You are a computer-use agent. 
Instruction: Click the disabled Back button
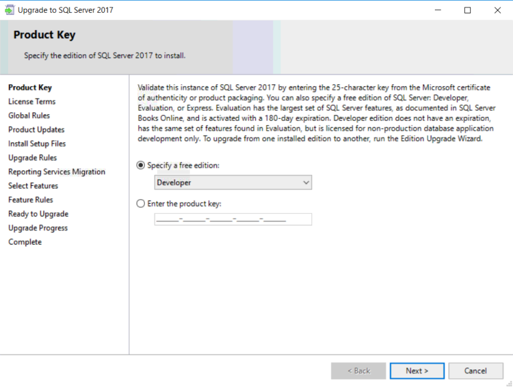click(x=358, y=371)
